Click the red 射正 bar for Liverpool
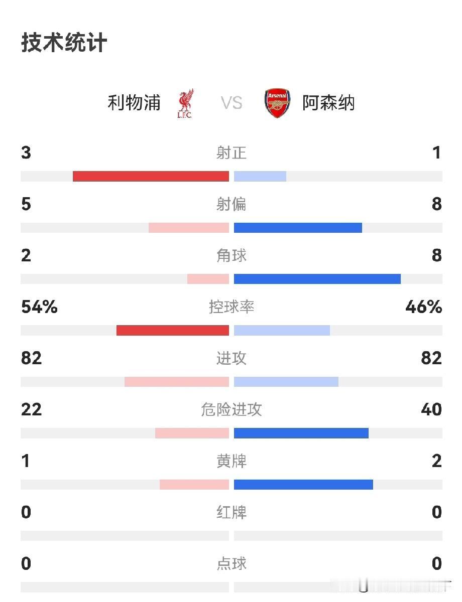The height and width of the screenshot is (602, 462). (x=151, y=176)
